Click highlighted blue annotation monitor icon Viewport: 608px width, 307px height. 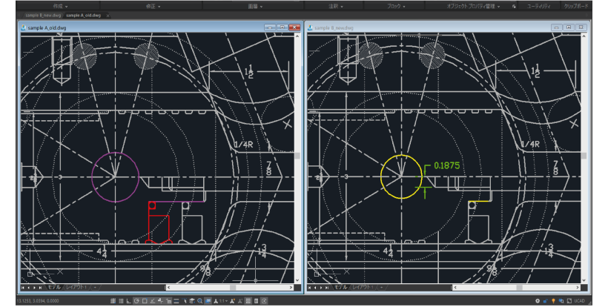[x=208, y=301]
